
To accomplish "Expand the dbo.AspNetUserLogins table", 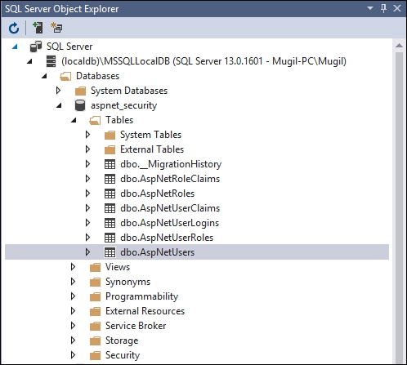I will coord(87,223).
